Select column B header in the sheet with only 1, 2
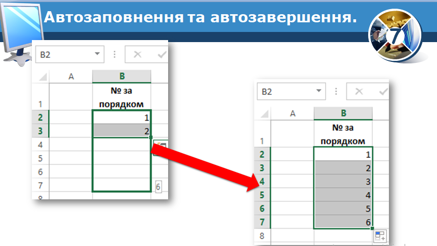437x246 pixels. (122, 76)
